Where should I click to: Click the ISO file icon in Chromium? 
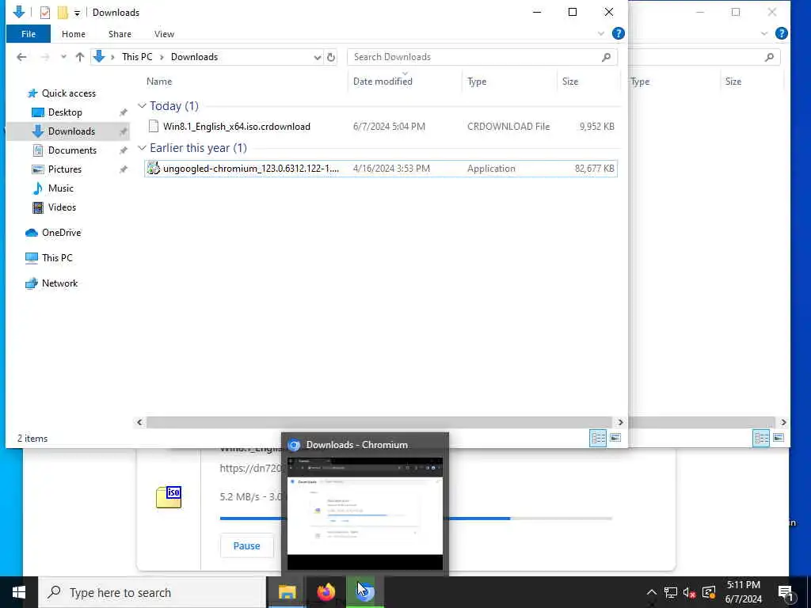tap(169, 497)
